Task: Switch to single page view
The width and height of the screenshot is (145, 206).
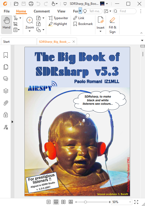Action: [x=49, y=202]
